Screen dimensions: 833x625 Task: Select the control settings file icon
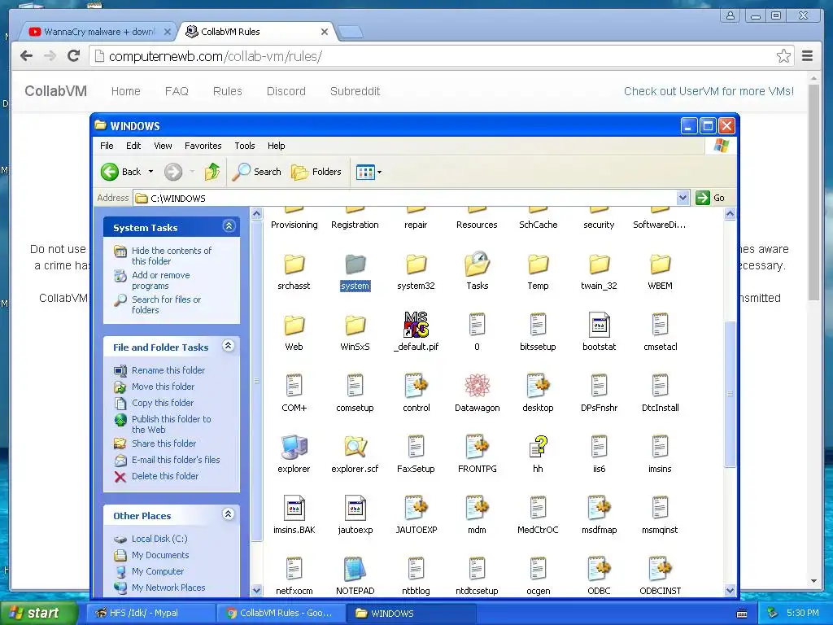point(416,386)
